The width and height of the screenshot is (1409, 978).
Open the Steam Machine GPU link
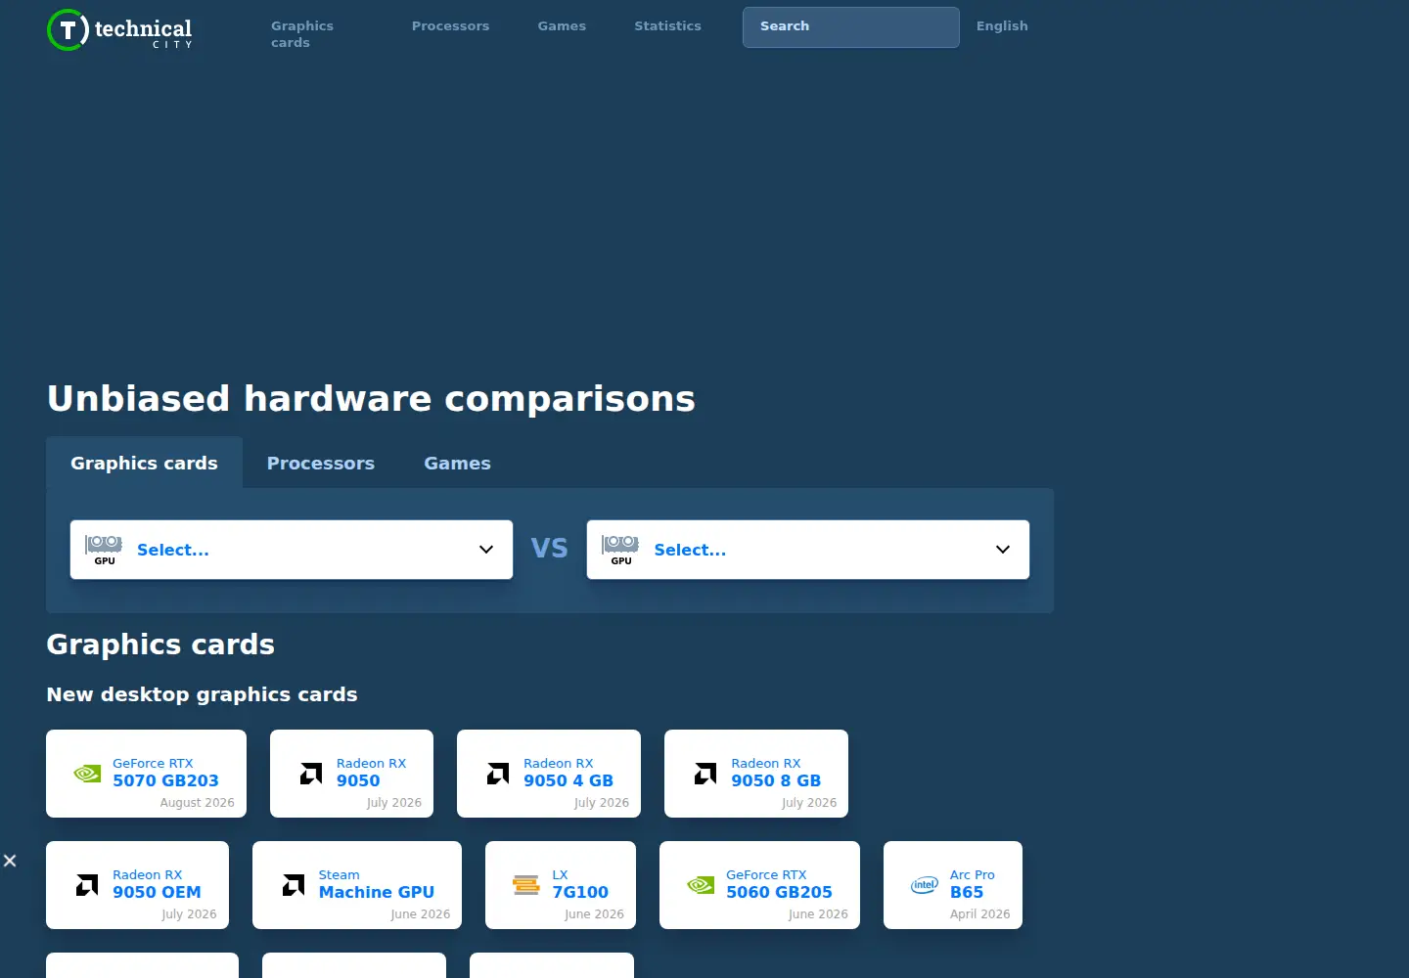pos(377,884)
